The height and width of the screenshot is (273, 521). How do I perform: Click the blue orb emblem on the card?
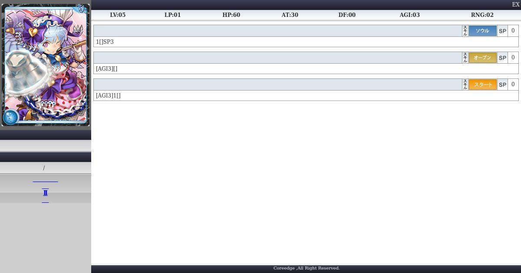coord(10,117)
